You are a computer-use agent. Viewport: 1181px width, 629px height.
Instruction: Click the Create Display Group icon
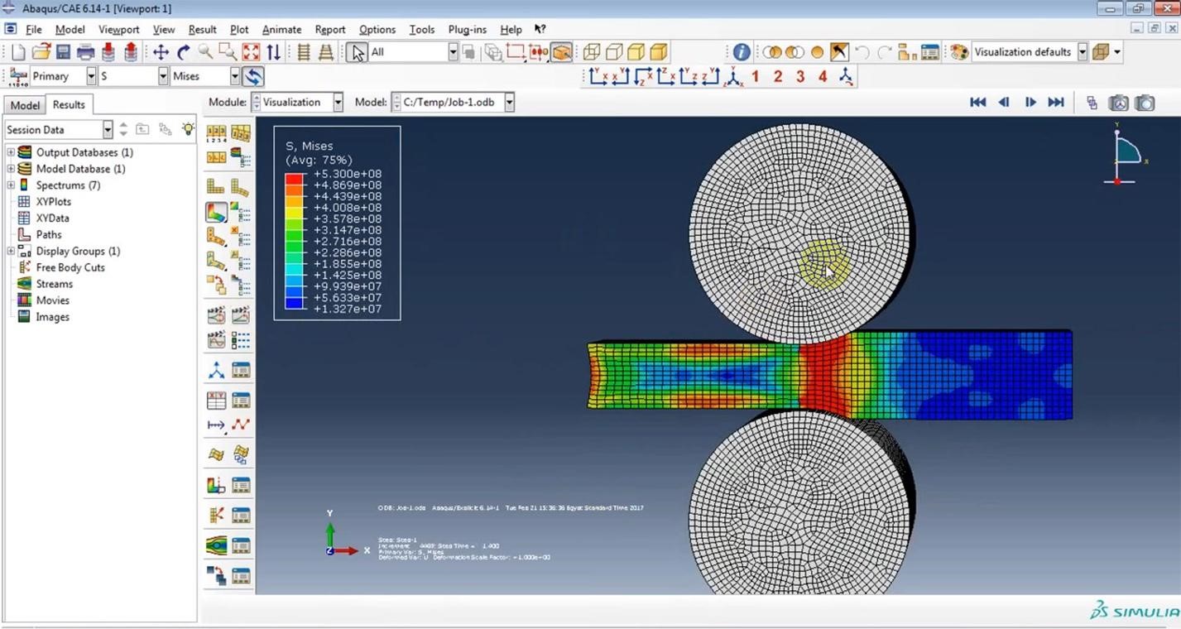point(907,52)
